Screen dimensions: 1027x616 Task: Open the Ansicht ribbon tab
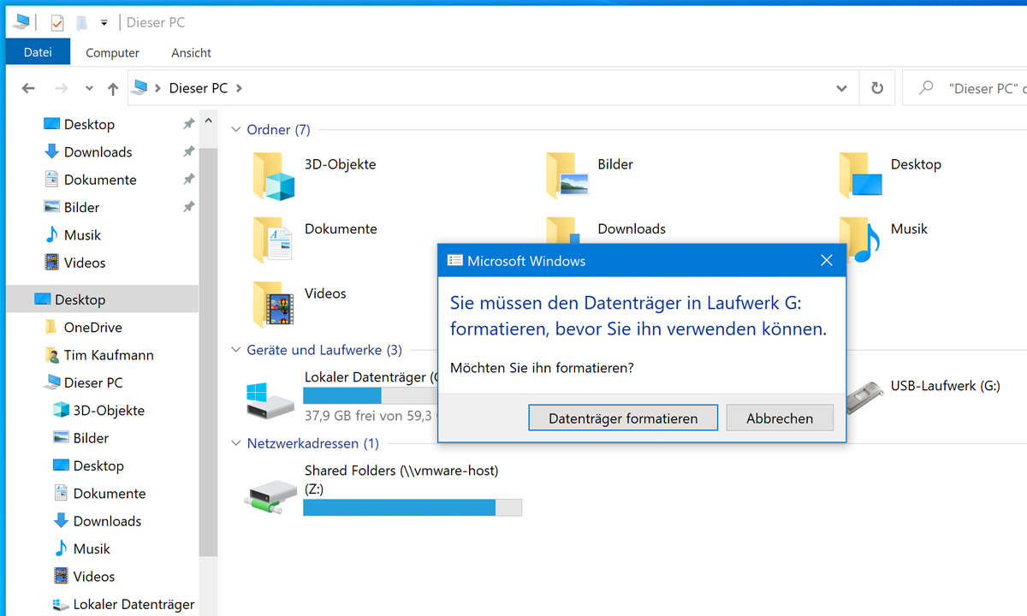tap(191, 52)
